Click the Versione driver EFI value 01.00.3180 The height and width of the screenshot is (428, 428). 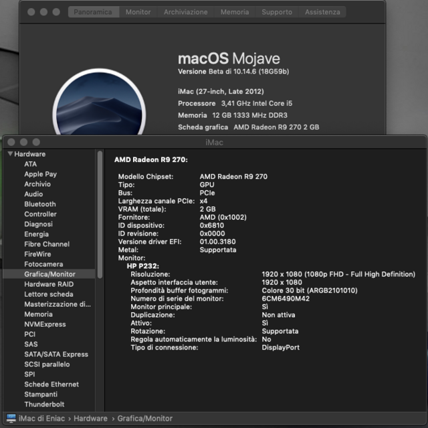(217, 242)
